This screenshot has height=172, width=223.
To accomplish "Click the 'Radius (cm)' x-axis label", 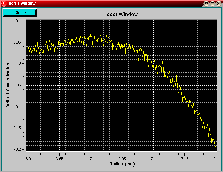I will tap(122, 164).
